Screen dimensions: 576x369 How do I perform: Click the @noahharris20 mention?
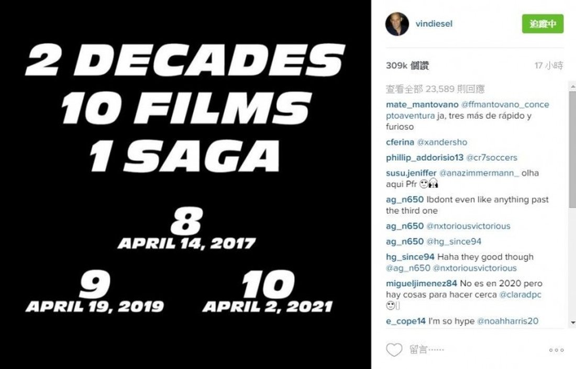pos(508,321)
